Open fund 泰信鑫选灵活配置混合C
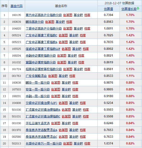The height and width of the screenshot is (148, 142). click(42, 137)
